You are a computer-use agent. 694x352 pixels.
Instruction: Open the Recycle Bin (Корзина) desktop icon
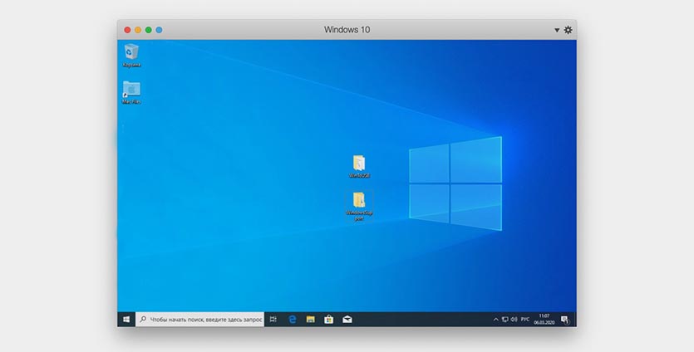point(131,56)
